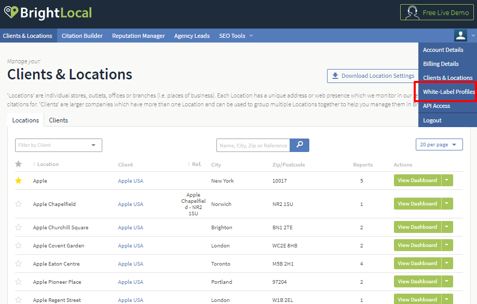Image resolution: width=477 pixels, height=304 pixels.
Task: Select Account Details from user menu
Action: [443, 50]
